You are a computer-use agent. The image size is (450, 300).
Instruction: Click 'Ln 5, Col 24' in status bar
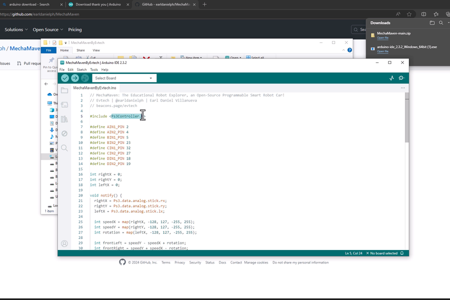(x=353, y=253)
